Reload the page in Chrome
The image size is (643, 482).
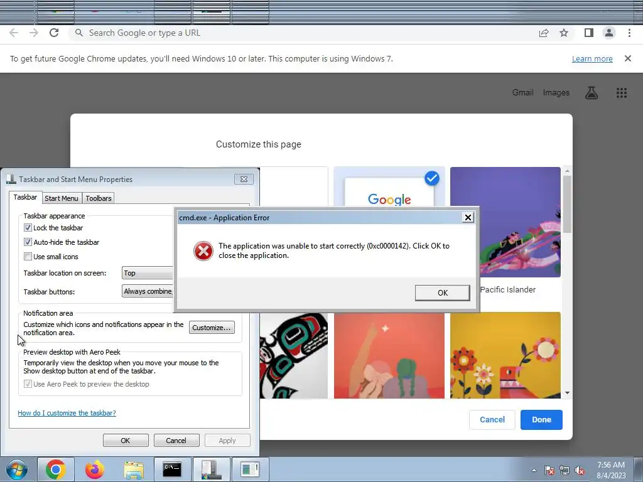(x=54, y=33)
